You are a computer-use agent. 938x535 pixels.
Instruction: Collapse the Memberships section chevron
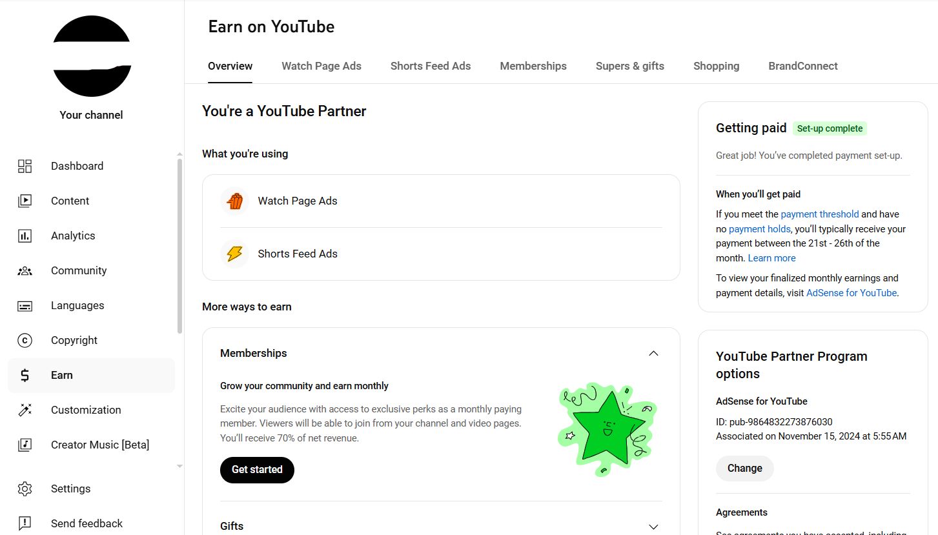point(653,354)
